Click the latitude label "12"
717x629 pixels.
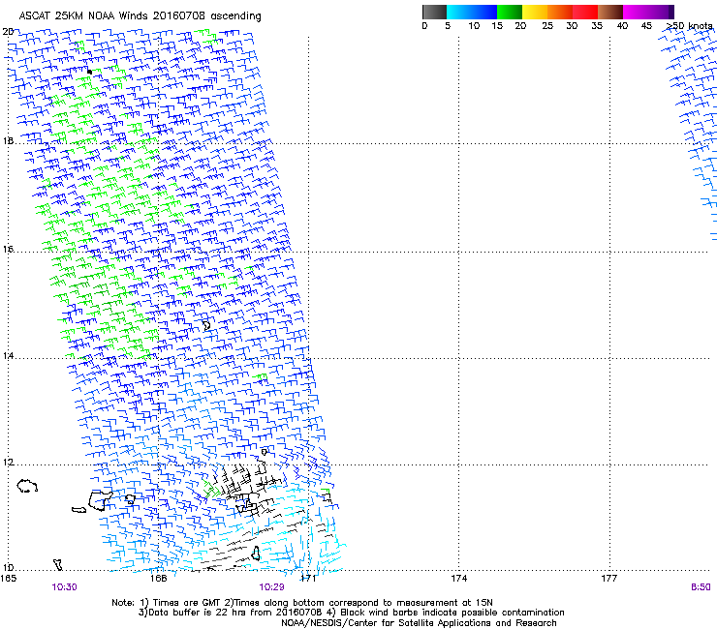(x=8, y=463)
